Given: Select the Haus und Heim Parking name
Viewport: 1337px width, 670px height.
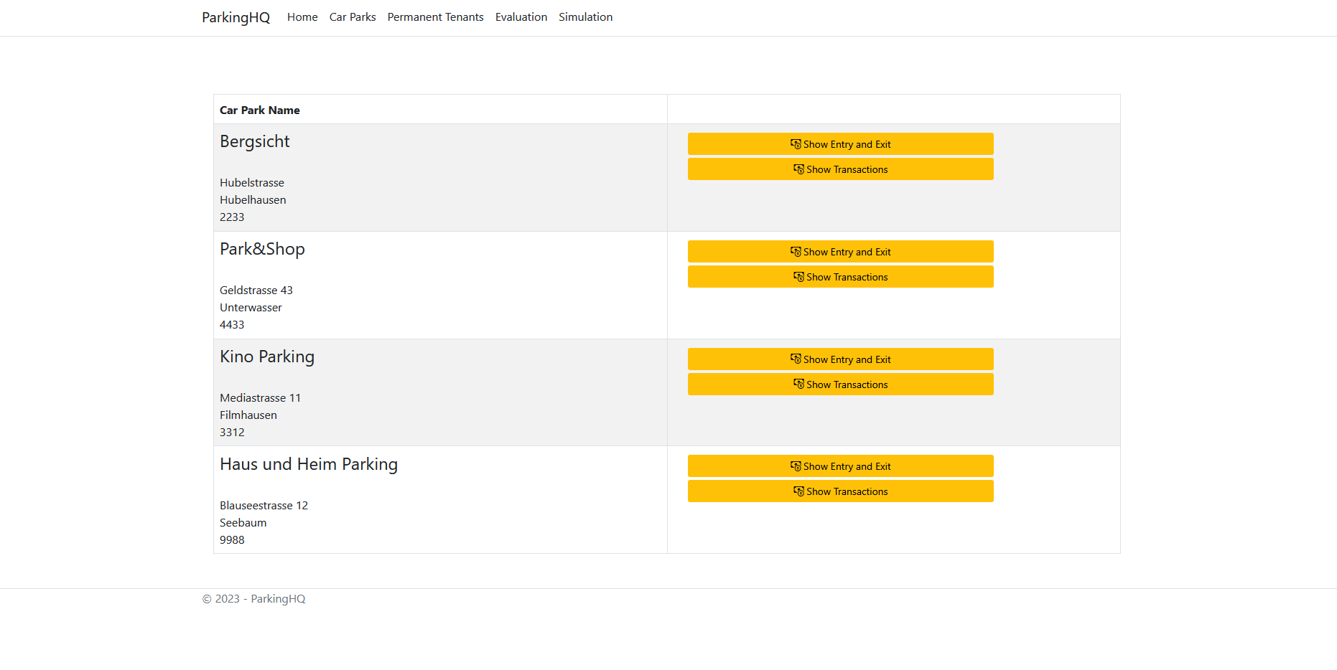Looking at the screenshot, I should click(309, 465).
